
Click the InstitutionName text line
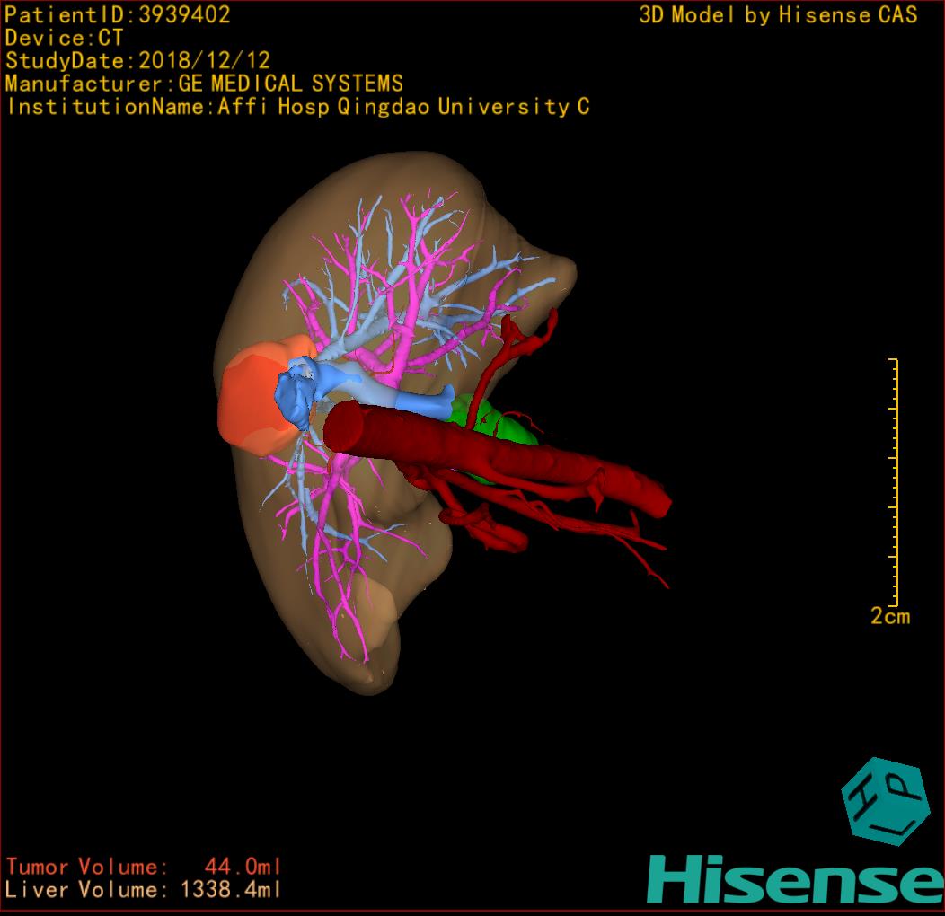click(x=297, y=107)
